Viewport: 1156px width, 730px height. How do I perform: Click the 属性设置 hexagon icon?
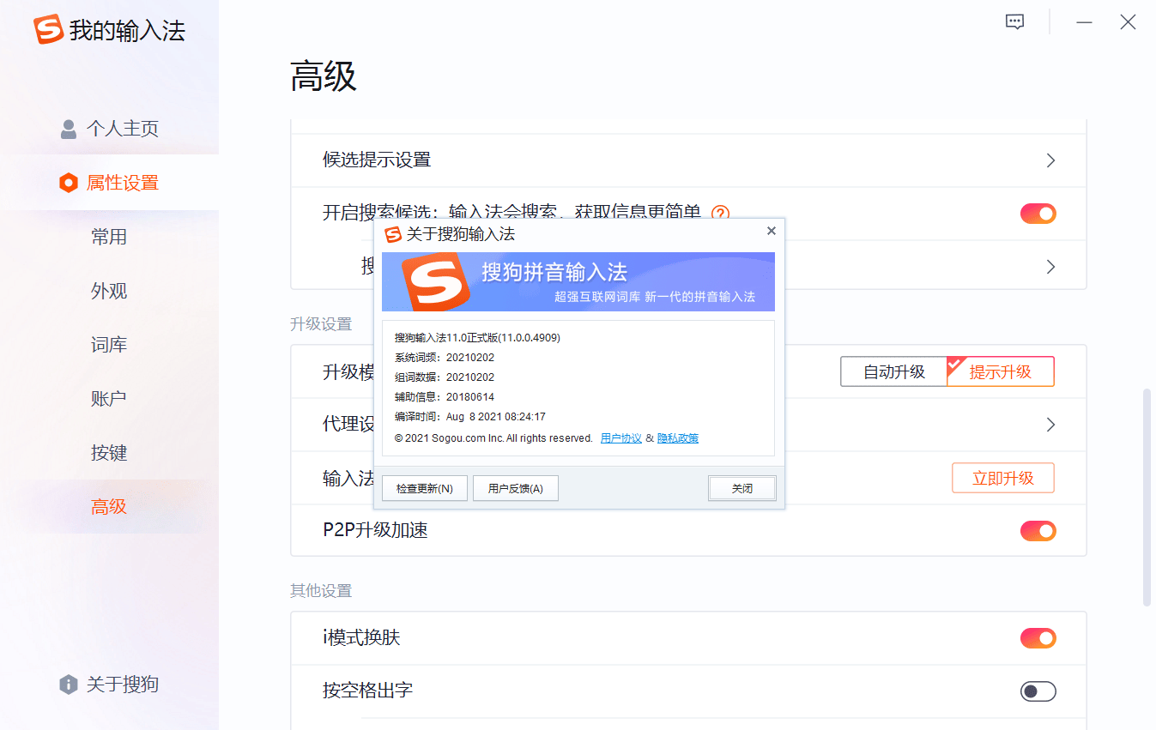click(x=68, y=182)
